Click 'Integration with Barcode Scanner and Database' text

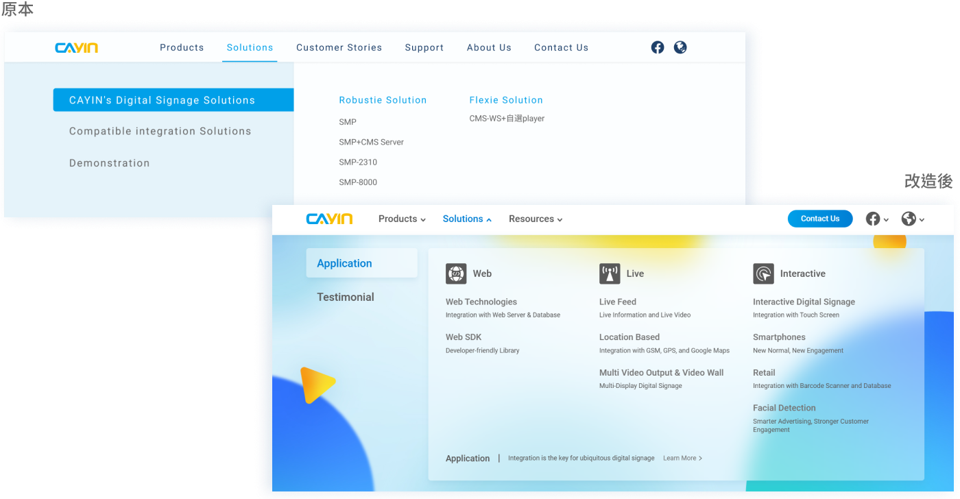pyautogui.click(x=822, y=386)
